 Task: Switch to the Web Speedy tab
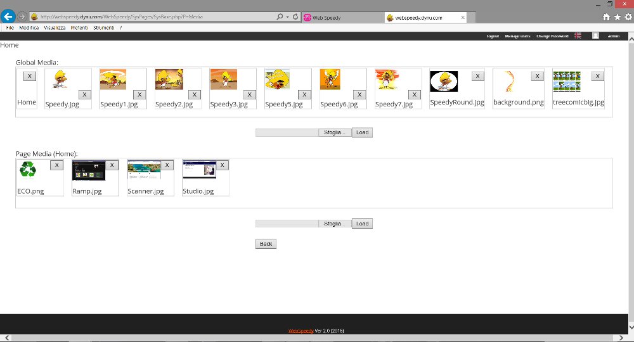coord(342,17)
